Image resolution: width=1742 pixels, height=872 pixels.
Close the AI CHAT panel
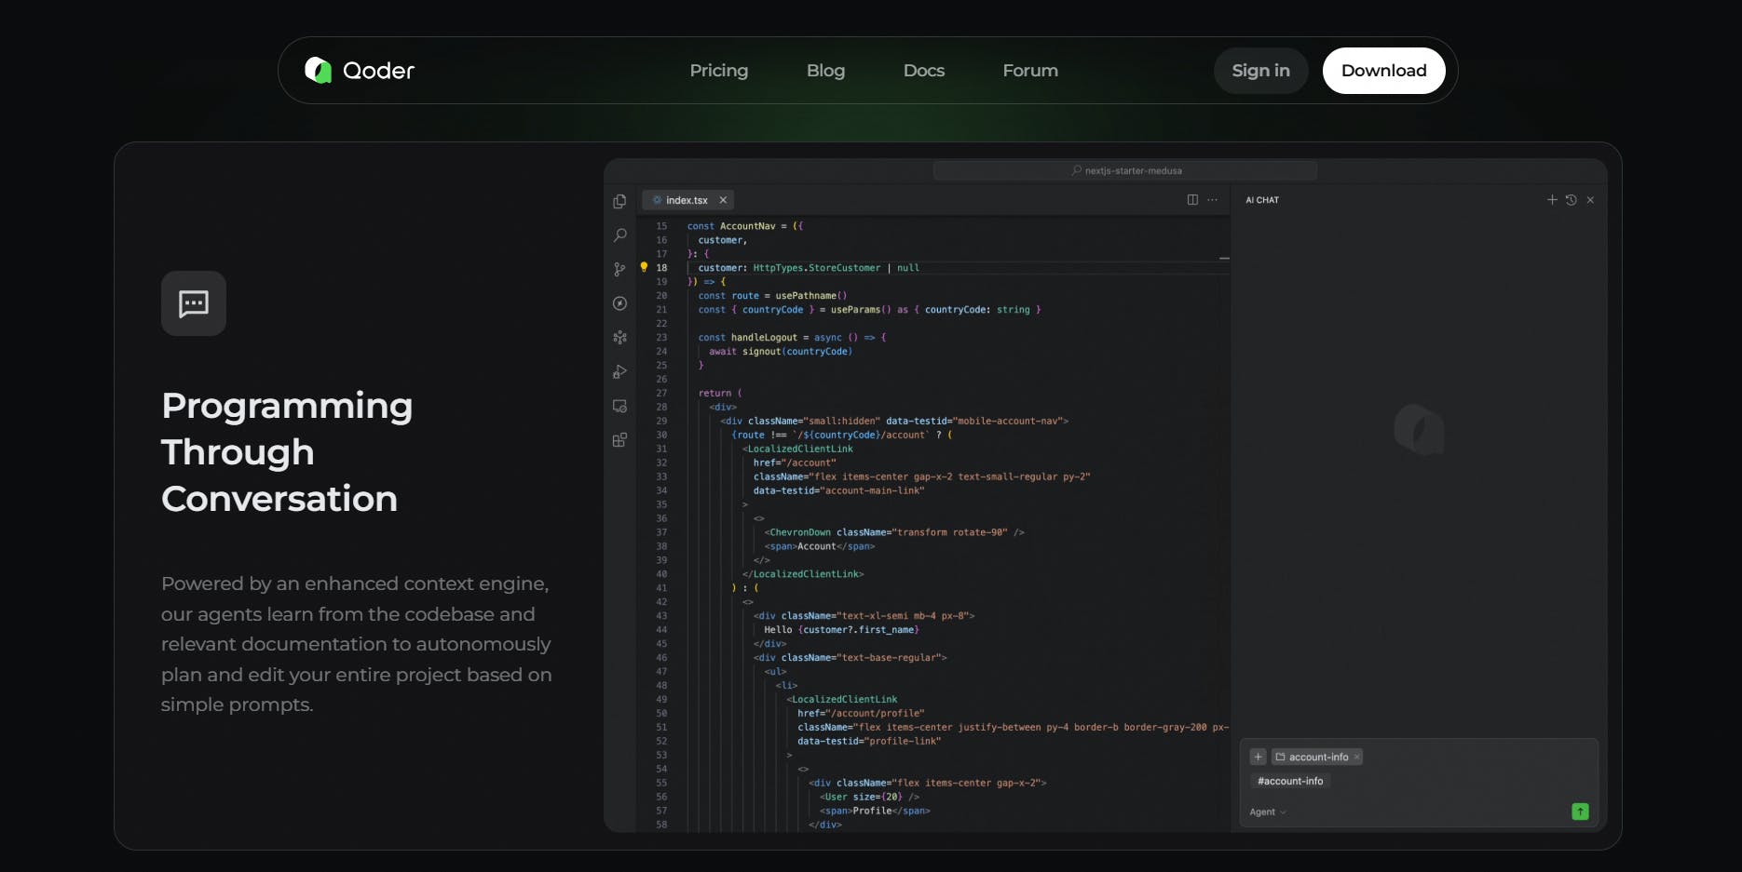[1590, 200]
